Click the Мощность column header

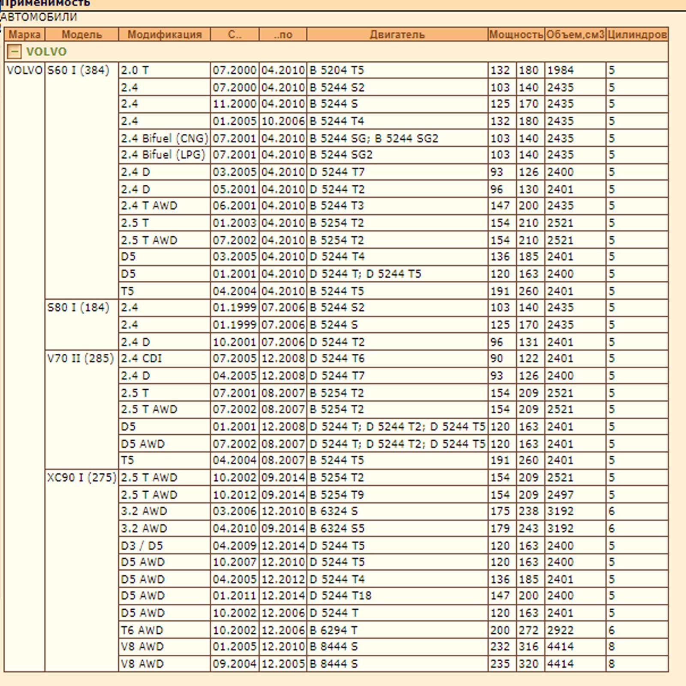point(516,34)
